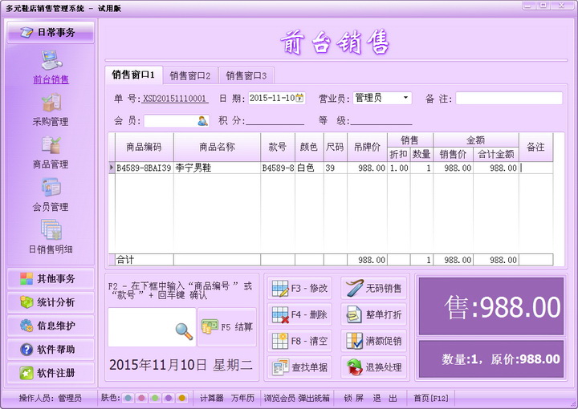The image size is (578, 409).
Task: Select the green skin color swatch
Action: click(155, 398)
